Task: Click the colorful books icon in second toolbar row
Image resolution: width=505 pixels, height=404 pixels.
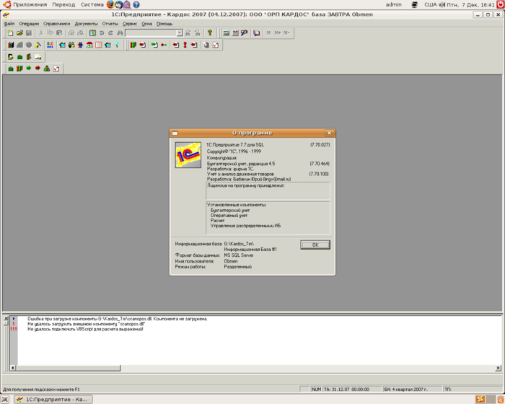Action: (11, 45)
